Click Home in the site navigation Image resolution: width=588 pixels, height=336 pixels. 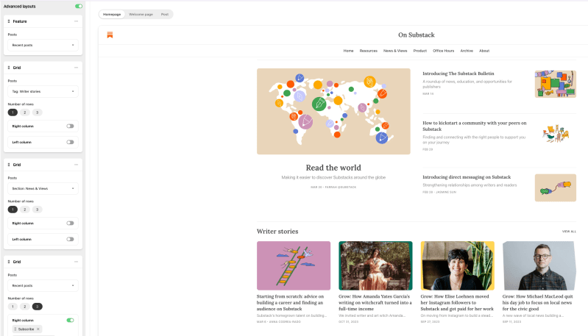(x=348, y=51)
